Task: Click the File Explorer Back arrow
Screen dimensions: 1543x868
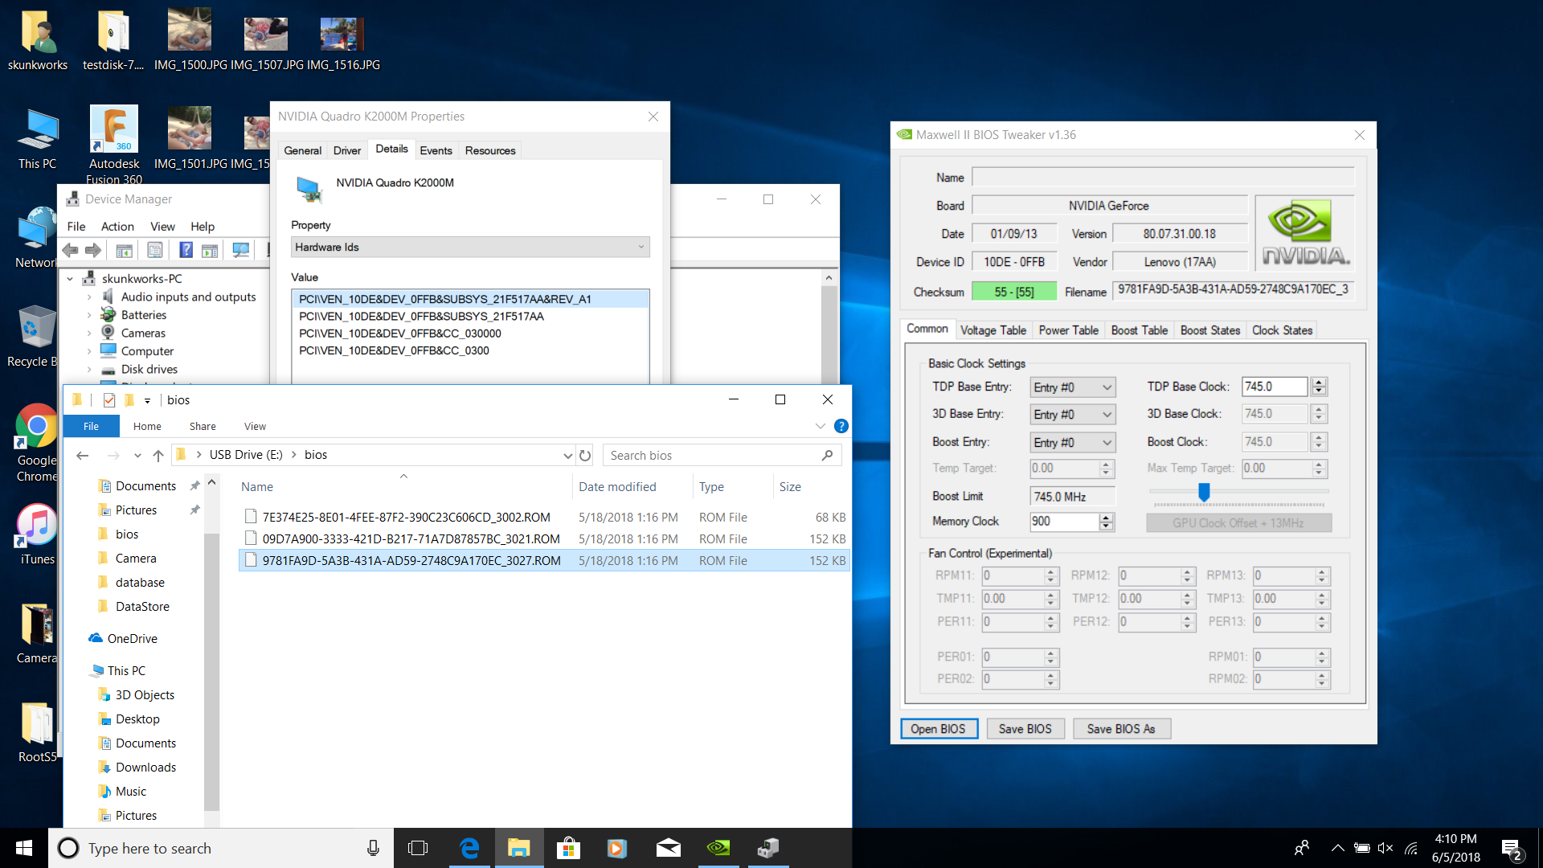Action: pos(82,456)
